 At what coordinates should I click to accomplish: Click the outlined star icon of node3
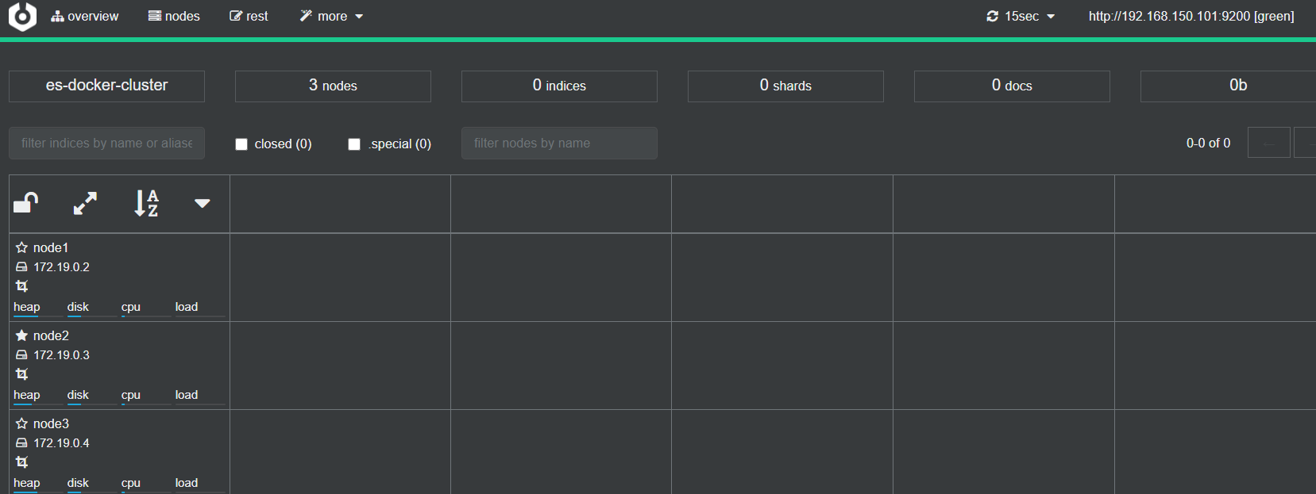click(21, 423)
